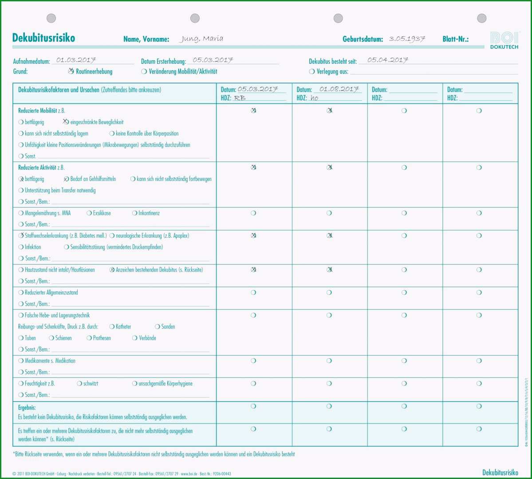Screen dimensions: 532x479
Task: Check unsachgemäße Körperhygiene option
Action: [135, 383]
